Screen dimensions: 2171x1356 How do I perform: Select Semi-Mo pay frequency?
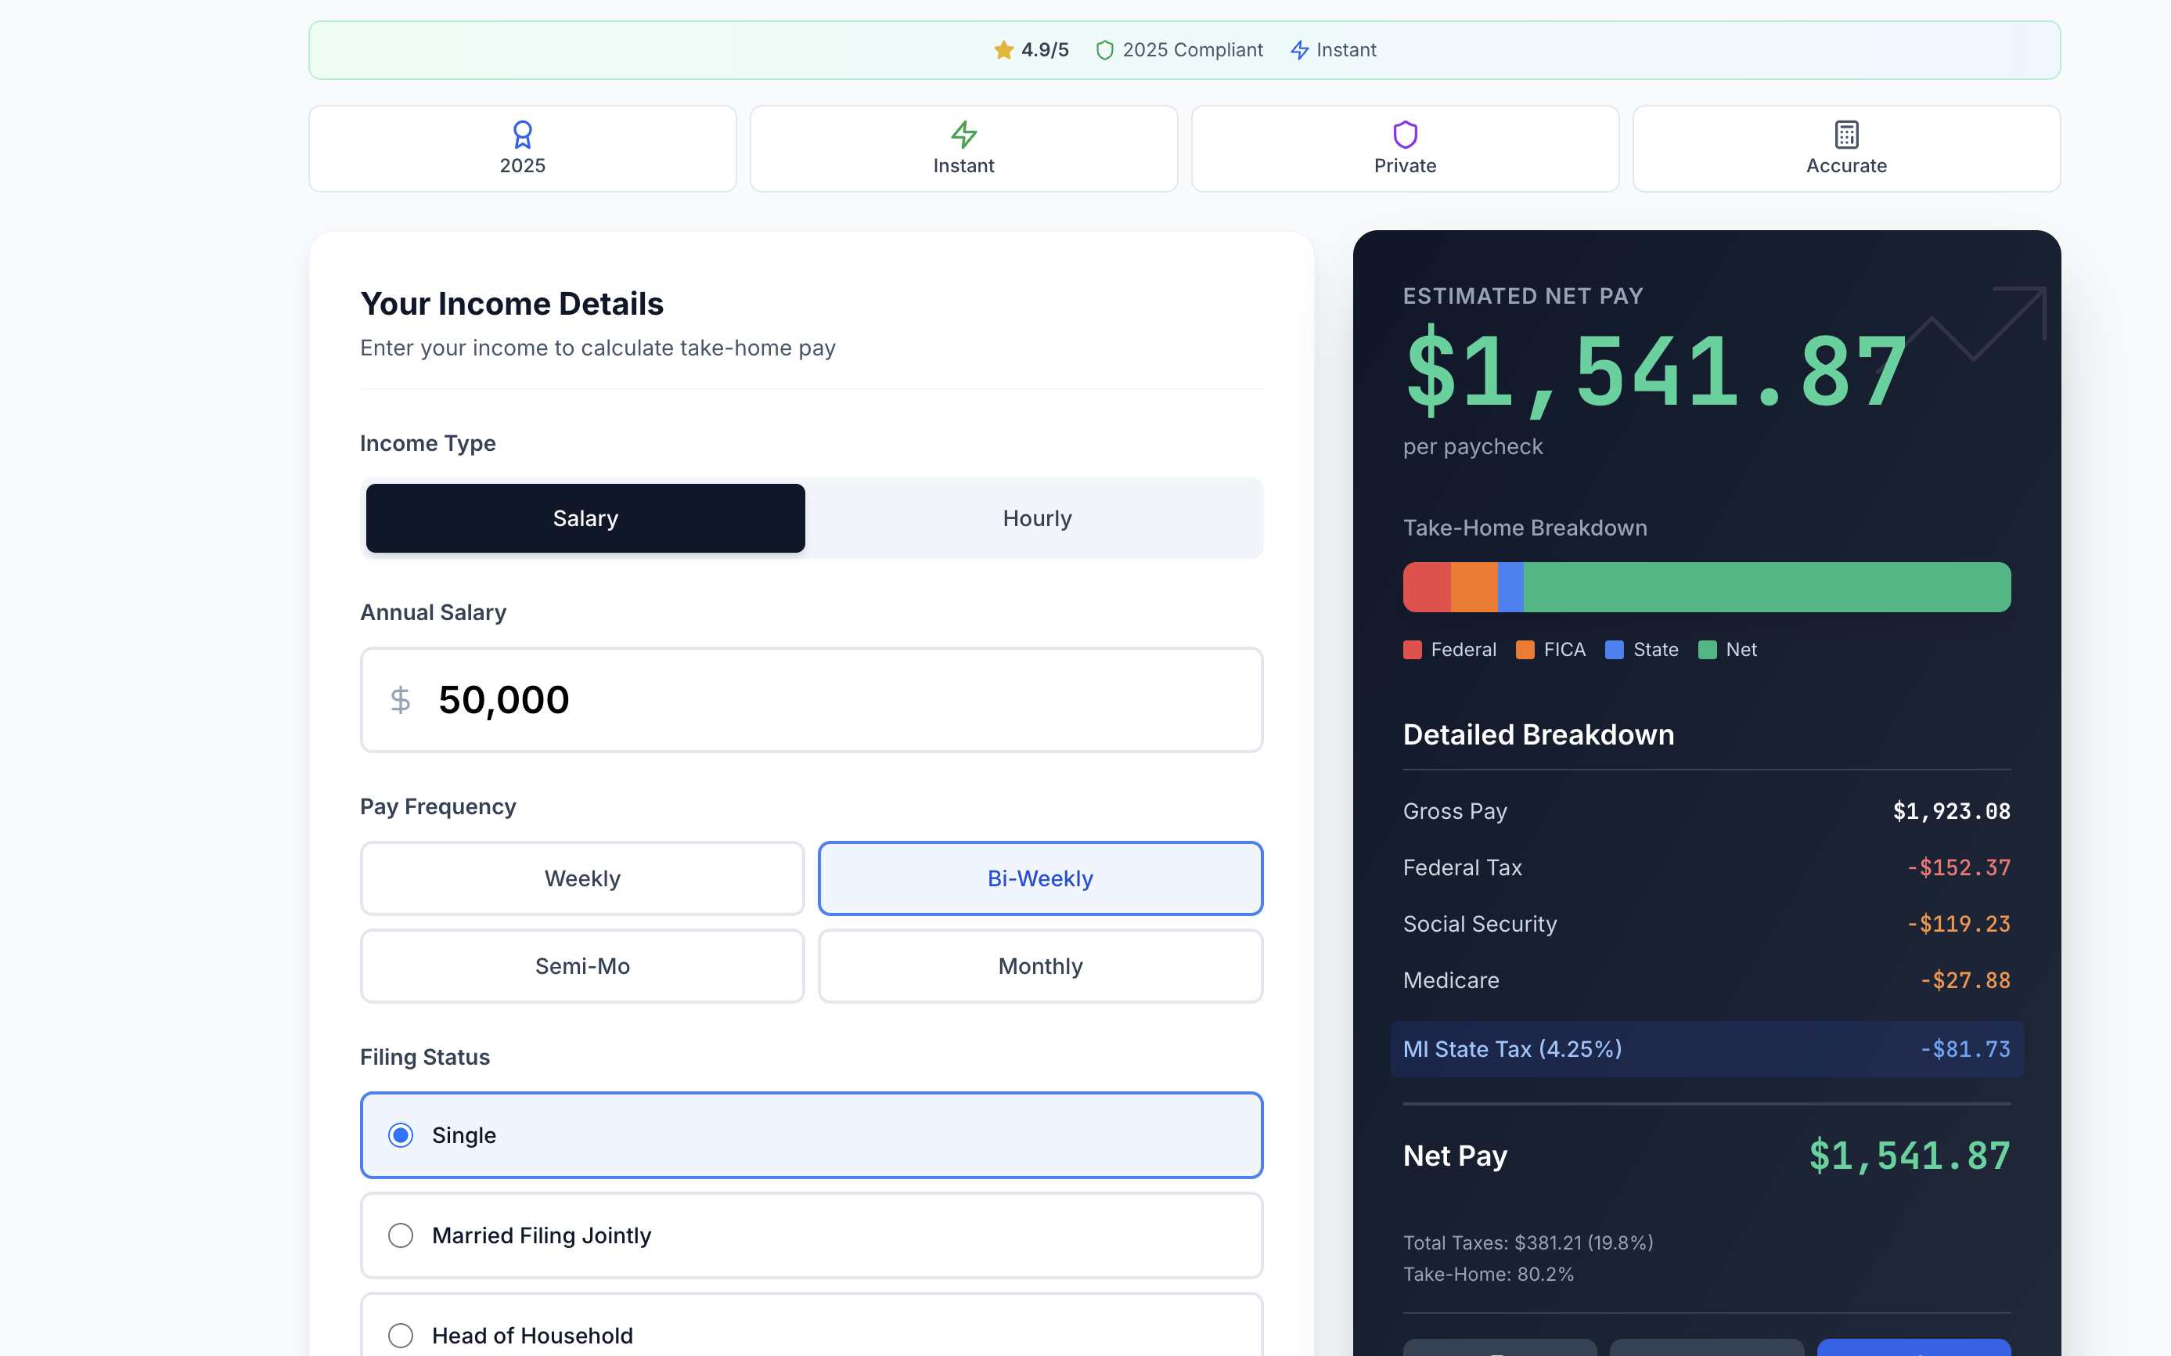click(x=581, y=966)
